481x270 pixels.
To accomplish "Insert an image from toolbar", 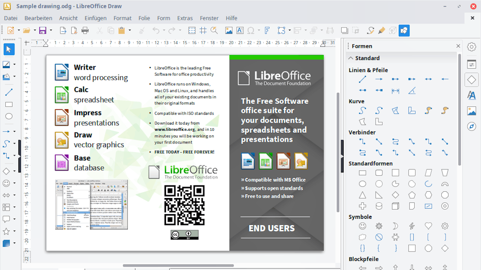I will [x=229, y=30].
